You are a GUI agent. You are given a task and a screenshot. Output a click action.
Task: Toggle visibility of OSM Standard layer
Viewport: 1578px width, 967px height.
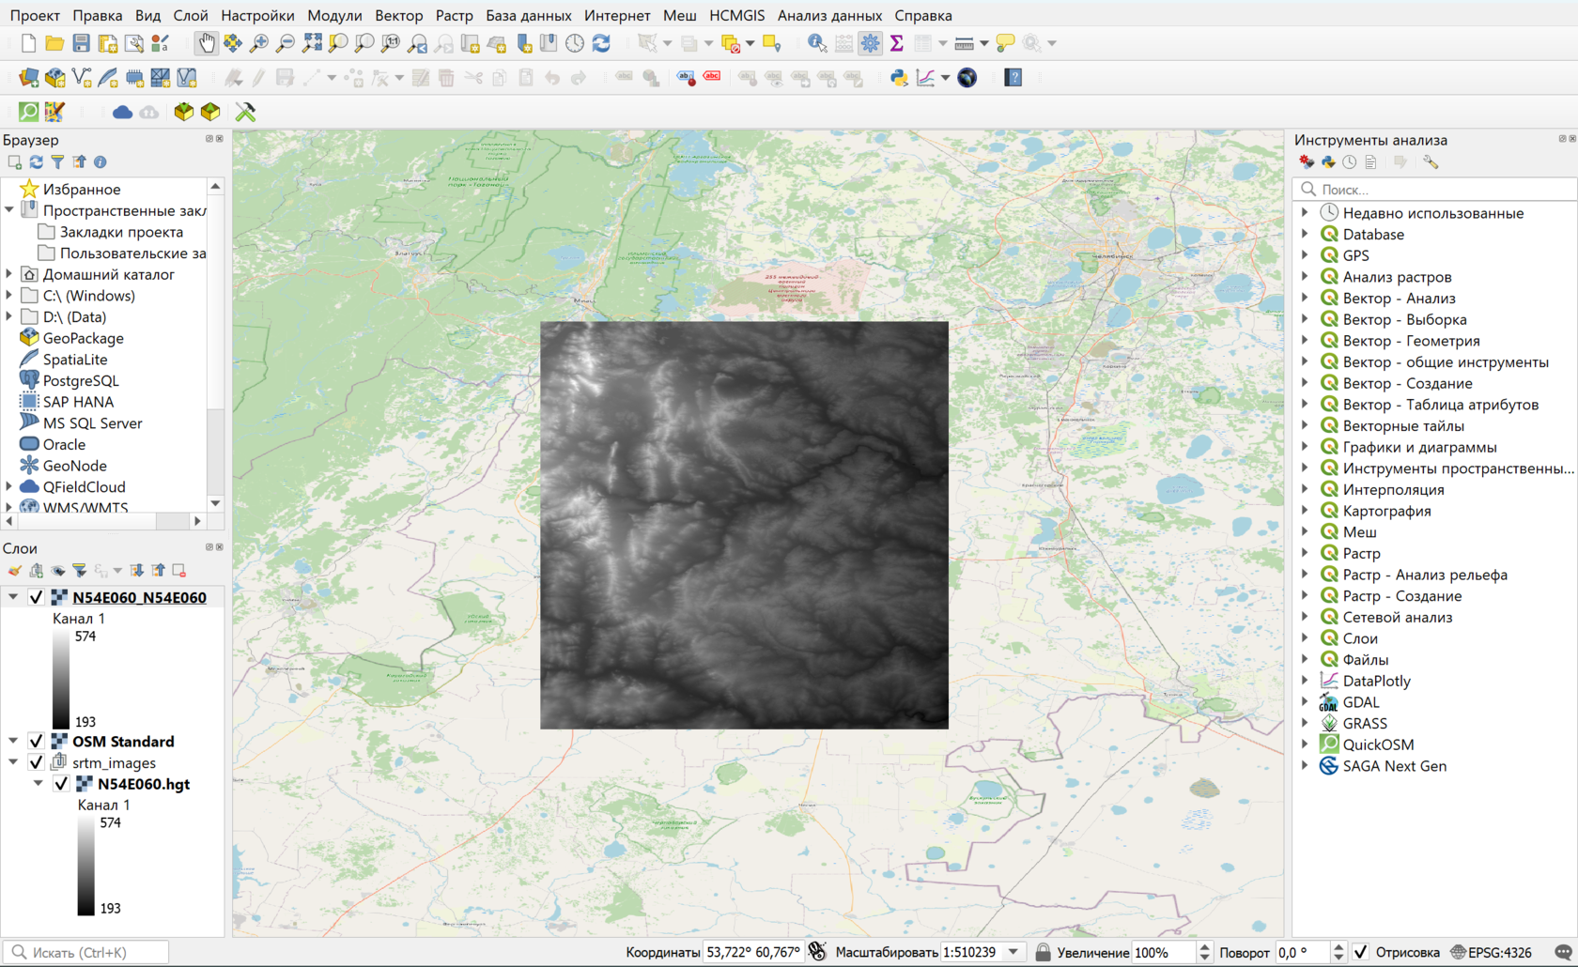coord(36,742)
